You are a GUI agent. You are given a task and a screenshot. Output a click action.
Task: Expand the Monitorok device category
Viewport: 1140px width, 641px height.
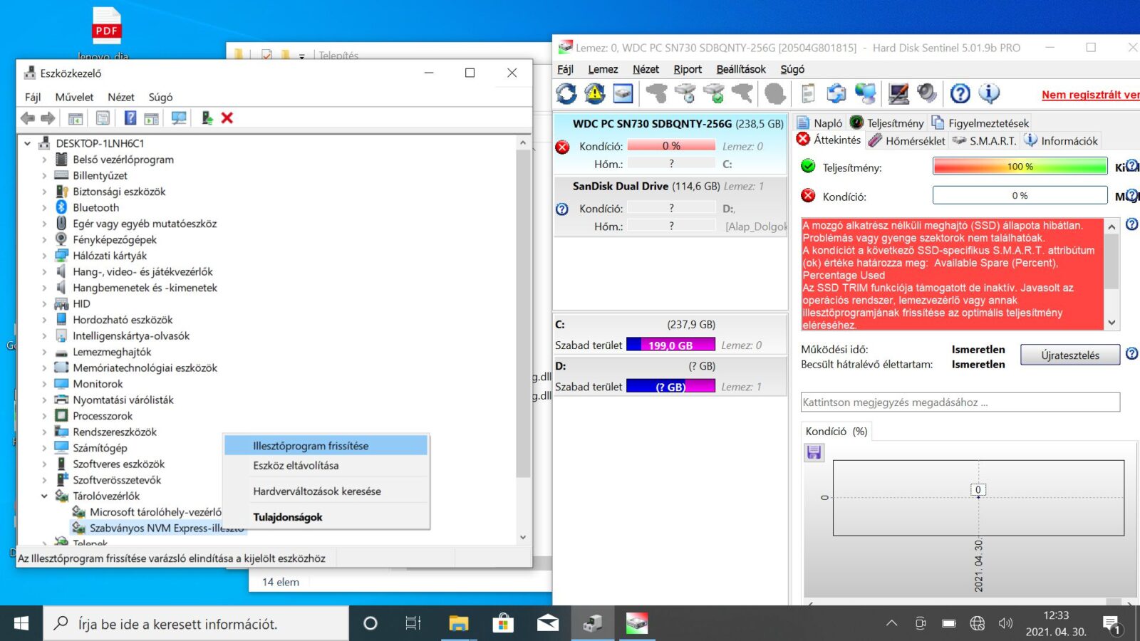pos(44,384)
